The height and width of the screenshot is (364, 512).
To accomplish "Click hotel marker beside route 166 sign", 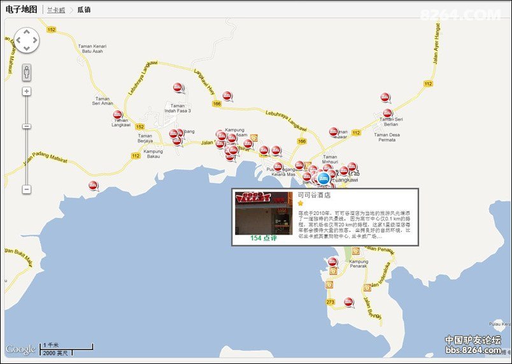I will [227, 96].
